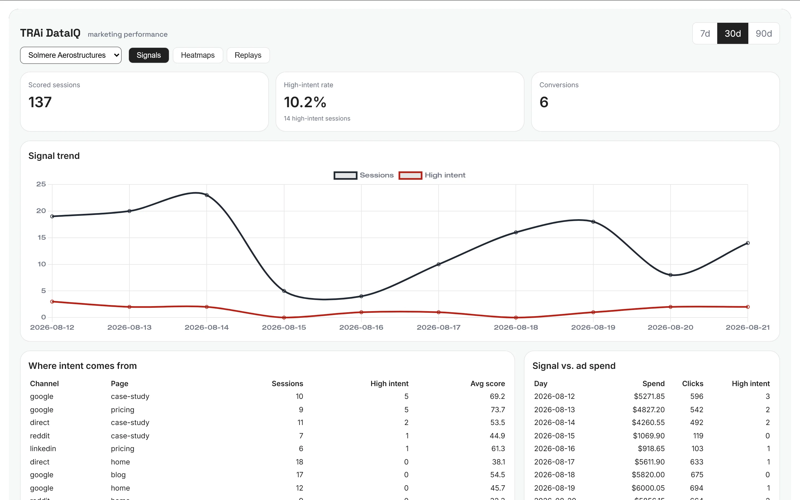The width and height of the screenshot is (800, 500).
Task: Click the Sessions data point for 2026-08-20
Action: click(x=670, y=275)
